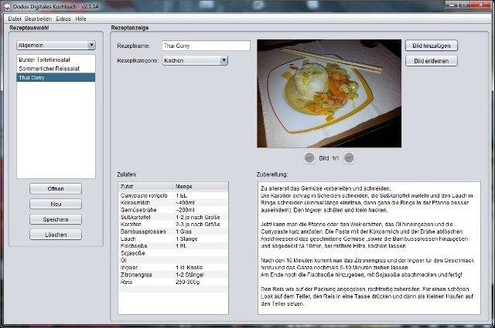Open the Rezeptkategorie Kochen dropdown

point(195,60)
